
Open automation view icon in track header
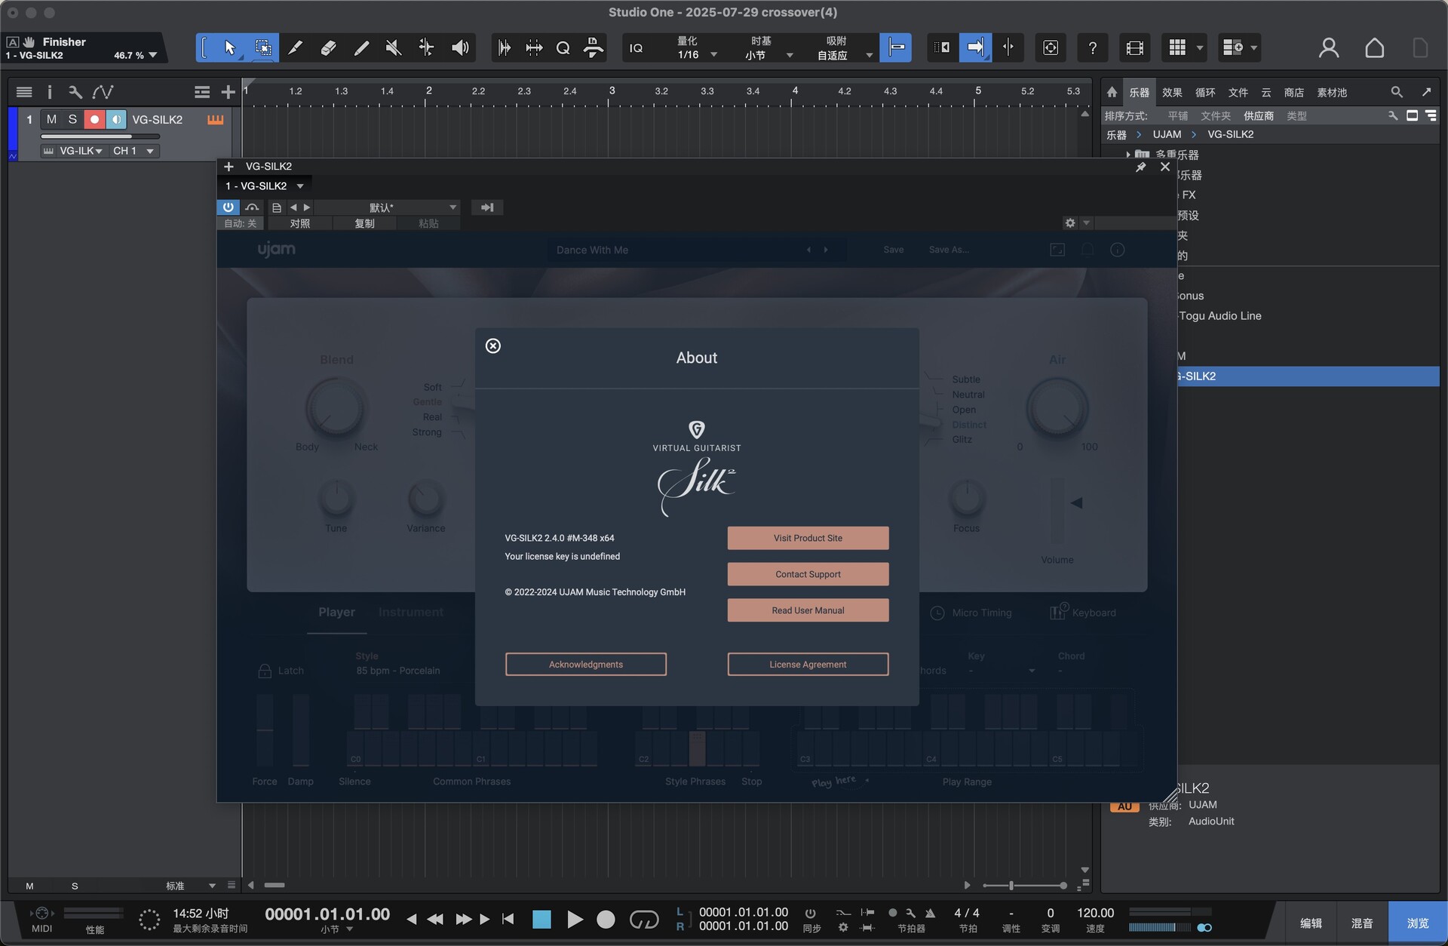tap(103, 92)
